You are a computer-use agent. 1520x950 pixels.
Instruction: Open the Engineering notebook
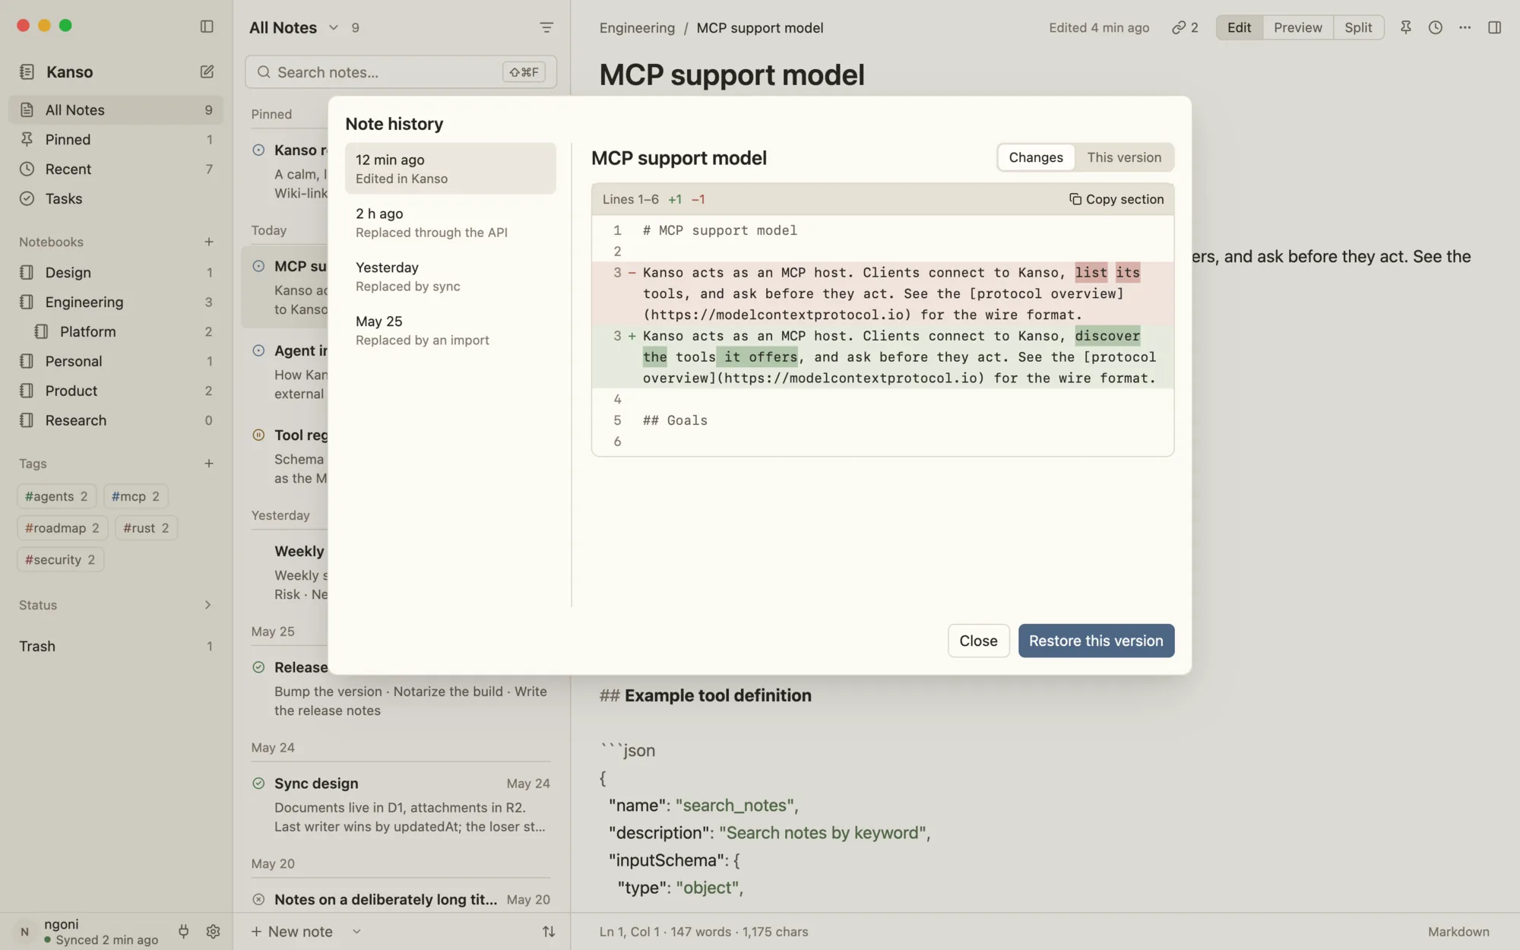pos(116,302)
